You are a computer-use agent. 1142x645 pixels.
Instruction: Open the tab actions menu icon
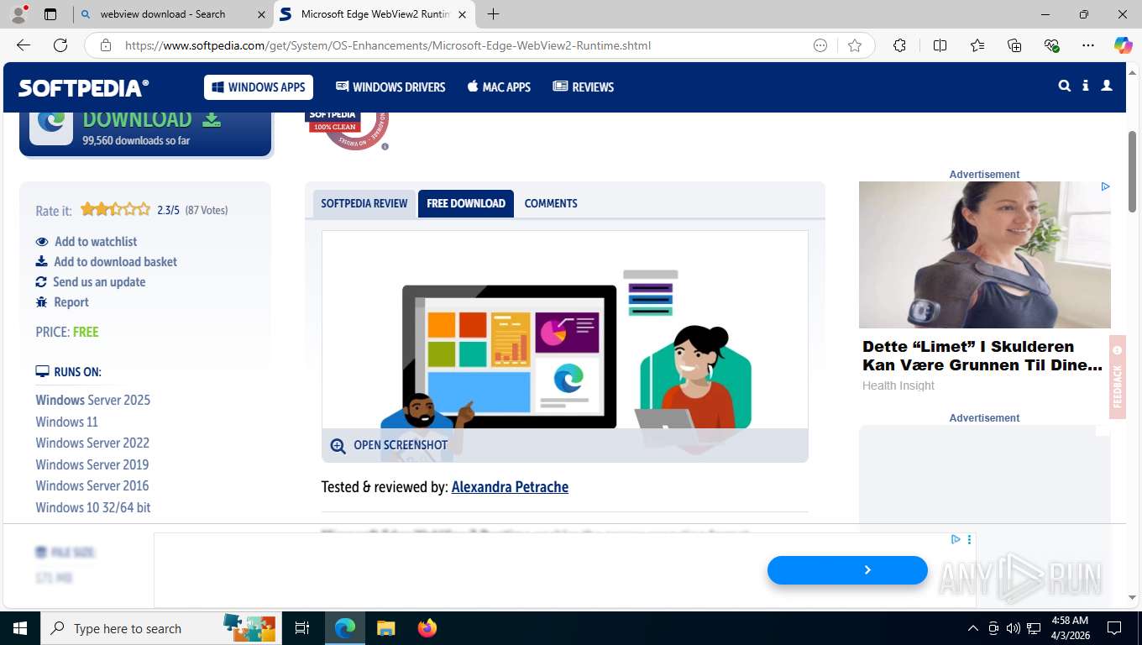pyautogui.click(x=50, y=14)
